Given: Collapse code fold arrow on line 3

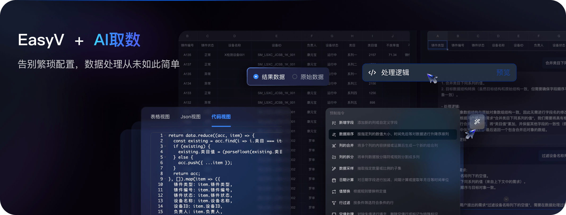Looking at the screenshot, I should click(165, 146).
